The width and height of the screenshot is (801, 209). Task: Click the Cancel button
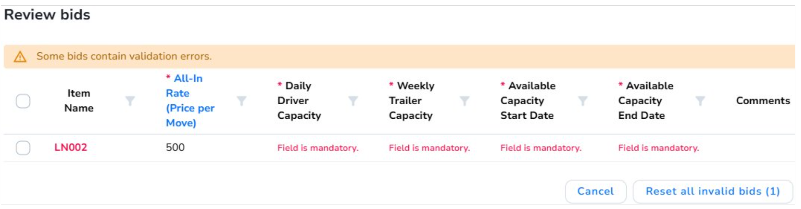point(595,191)
